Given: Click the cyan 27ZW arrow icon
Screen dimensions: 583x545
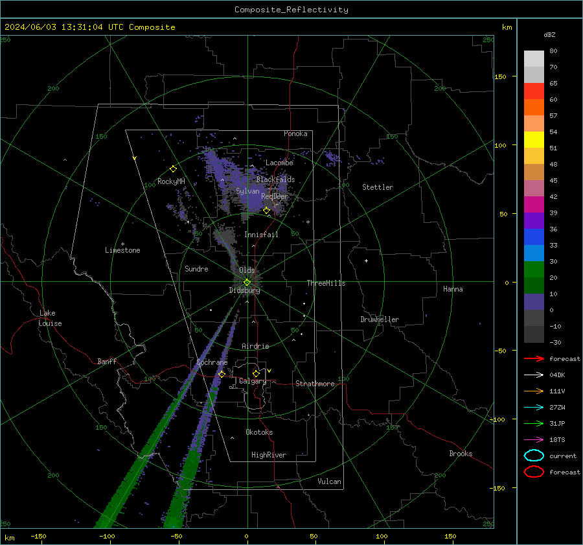Looking at the screenshot, I should click(x=534, y=408).
